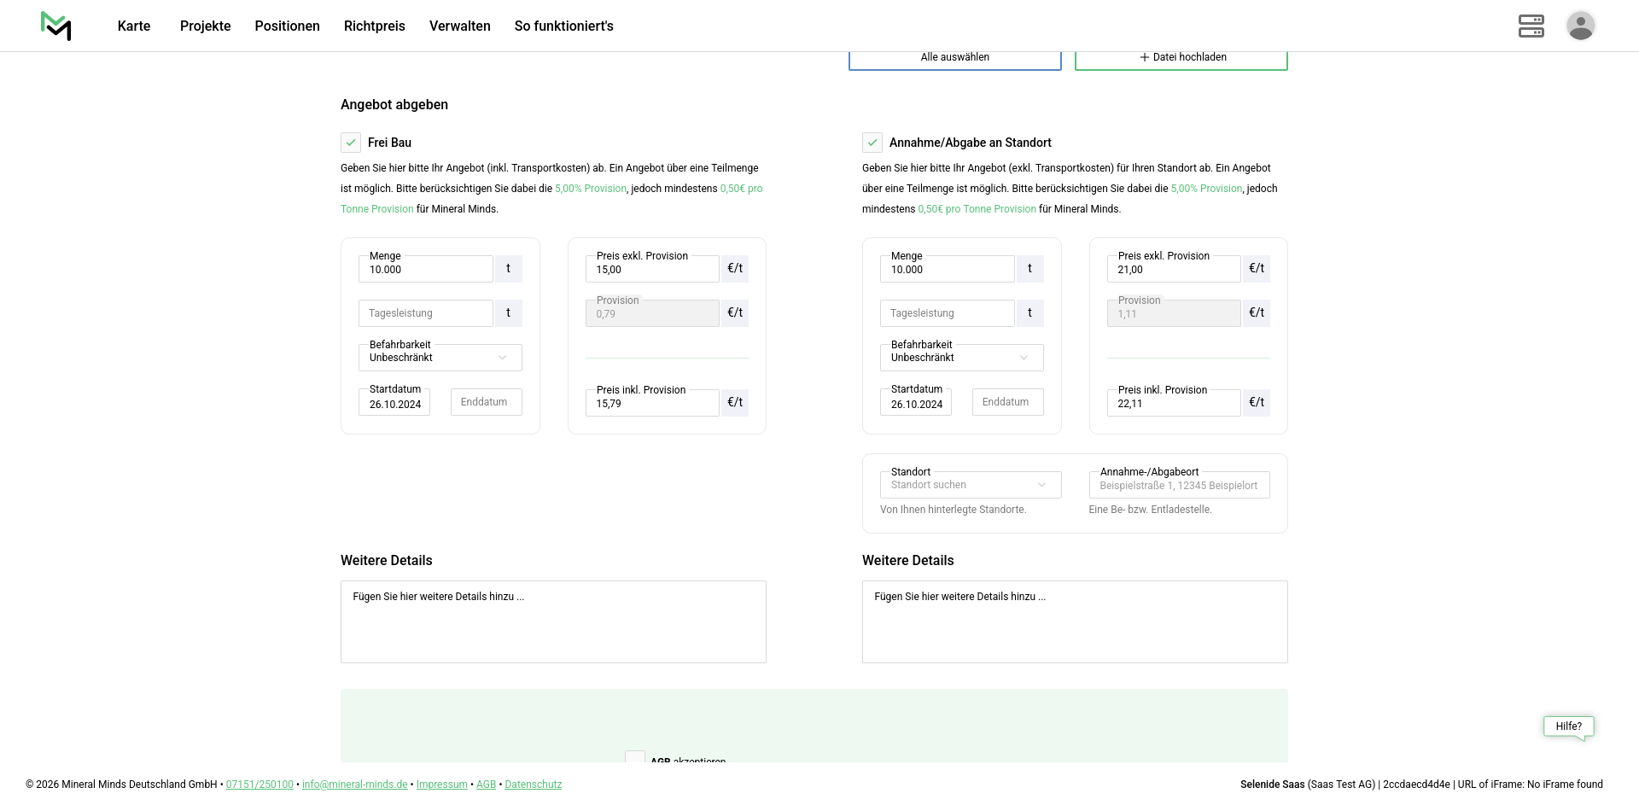1639x805 pixels.
Task: Open the server stack icon in header
Action: [x=1531, y=26]
